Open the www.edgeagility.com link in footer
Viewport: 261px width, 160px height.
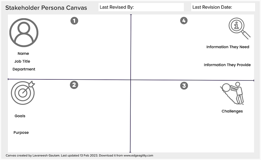coord(138,156)
